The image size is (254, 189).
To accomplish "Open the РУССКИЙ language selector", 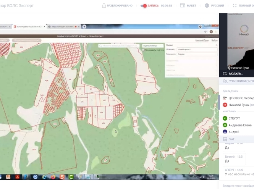I will (x=207, y=6).
